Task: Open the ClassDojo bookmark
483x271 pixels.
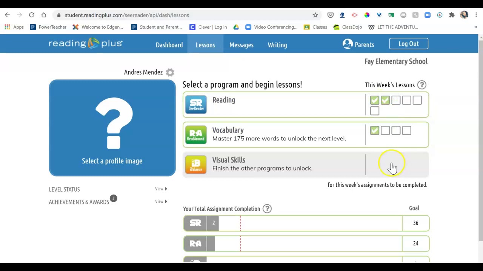Action: pos(348,27)
